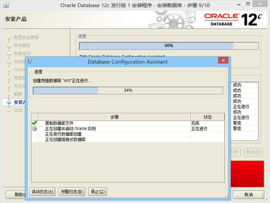
Task: Click the 跳过(S) button in installer window
Action: click(x=253, y=152)
